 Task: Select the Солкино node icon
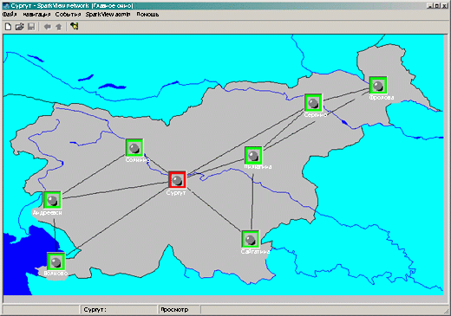(x=134, y=148)
